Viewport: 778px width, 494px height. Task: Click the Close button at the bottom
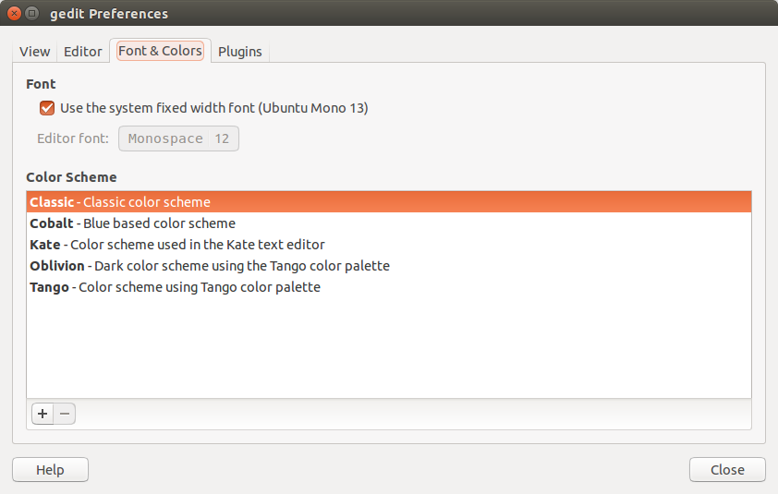click(727, 470)
